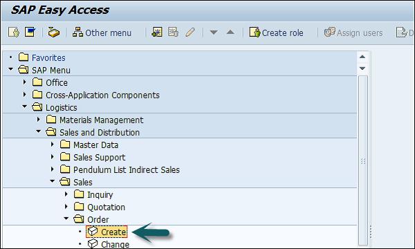415x249 pixels.
Task: Click the tree scrollbar down arrow
Action: [x=362, y=68]
